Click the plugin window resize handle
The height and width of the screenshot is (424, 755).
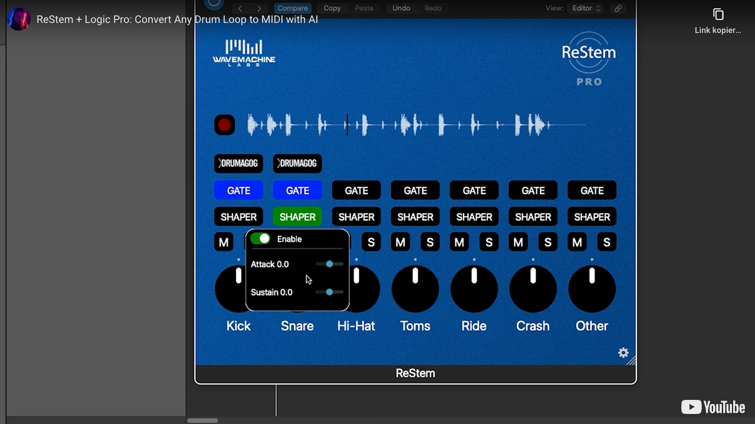click(631, 360)
